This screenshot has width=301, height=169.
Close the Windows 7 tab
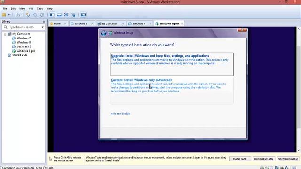click(x=150, y=23)
